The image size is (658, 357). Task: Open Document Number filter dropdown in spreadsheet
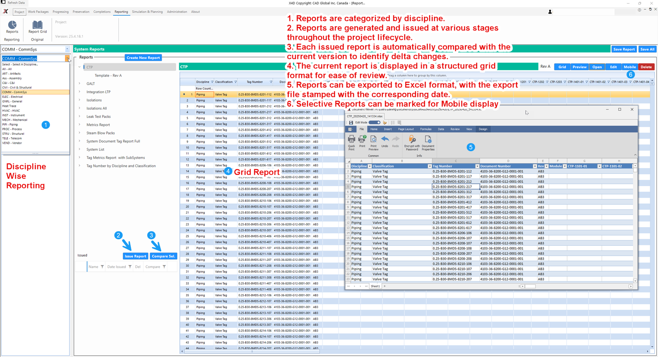coord(535,166)
